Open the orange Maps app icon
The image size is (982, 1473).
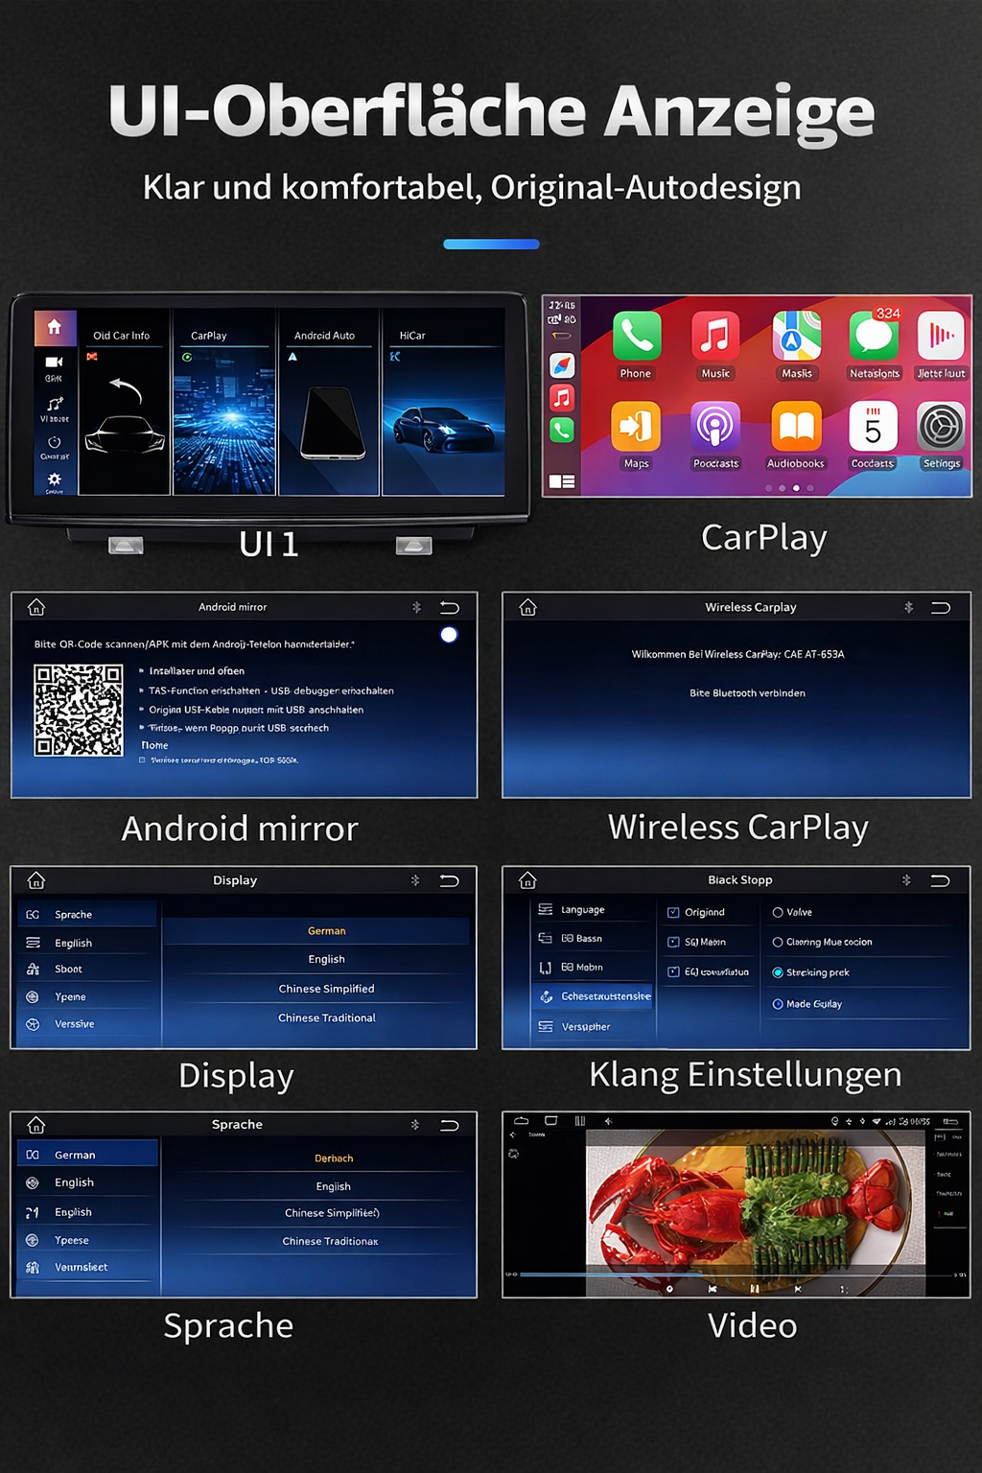click(636, 426)
